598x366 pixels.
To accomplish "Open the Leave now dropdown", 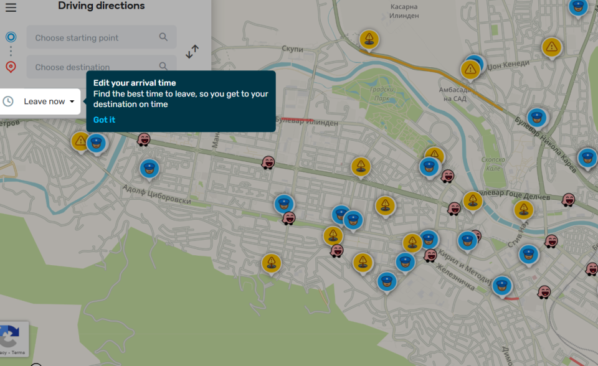I will click(49, 101).
